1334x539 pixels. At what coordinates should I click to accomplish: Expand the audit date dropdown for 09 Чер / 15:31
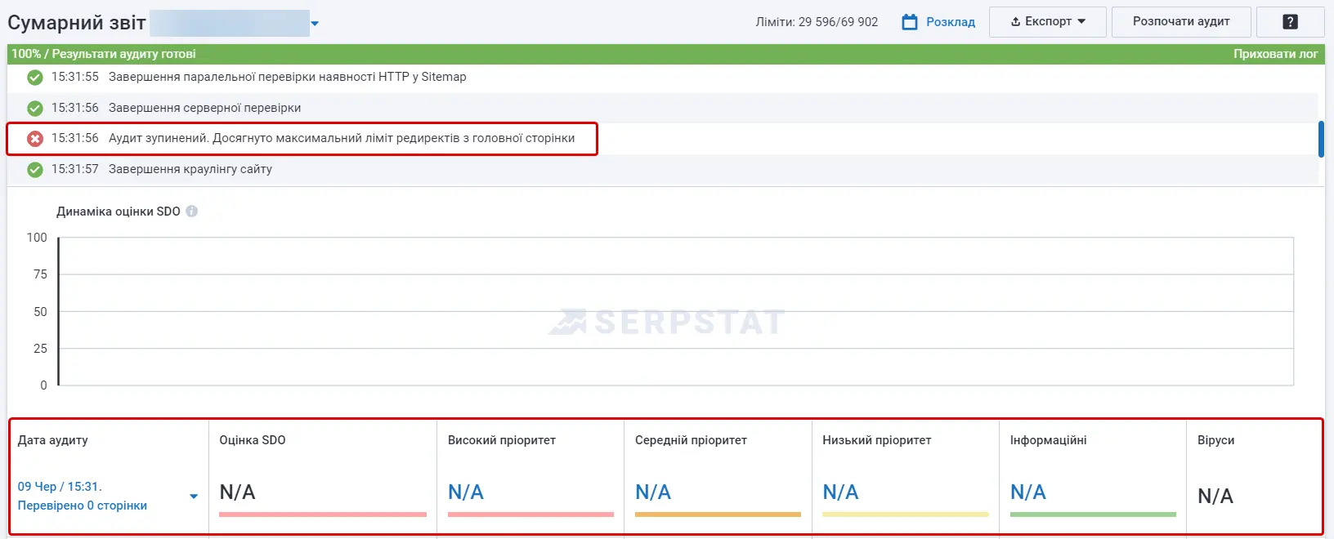point(194,496)
